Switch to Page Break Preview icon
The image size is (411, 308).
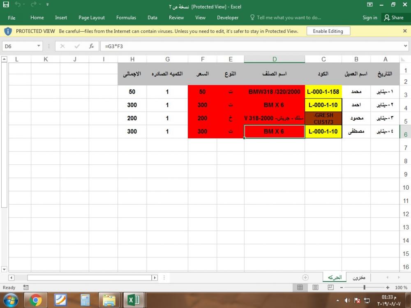331,287
